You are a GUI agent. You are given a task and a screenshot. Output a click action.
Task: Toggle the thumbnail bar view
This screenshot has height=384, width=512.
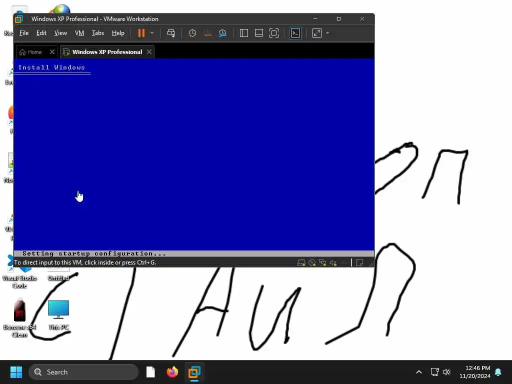coord(258,33)
